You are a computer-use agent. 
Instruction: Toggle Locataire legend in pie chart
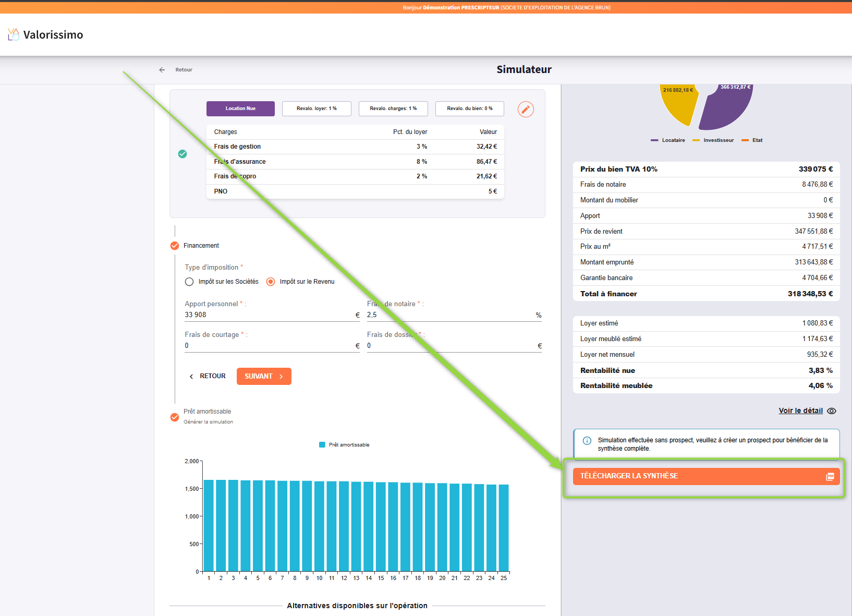(x=668, y=140)
